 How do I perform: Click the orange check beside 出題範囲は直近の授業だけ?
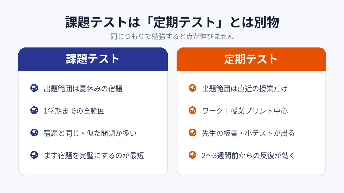pyautogui.click(x=192, y=88)
